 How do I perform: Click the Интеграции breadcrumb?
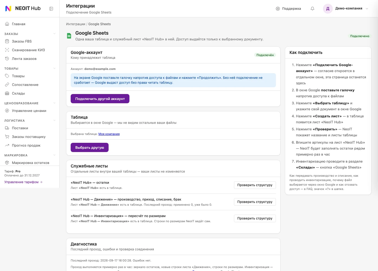coord(76,24)
